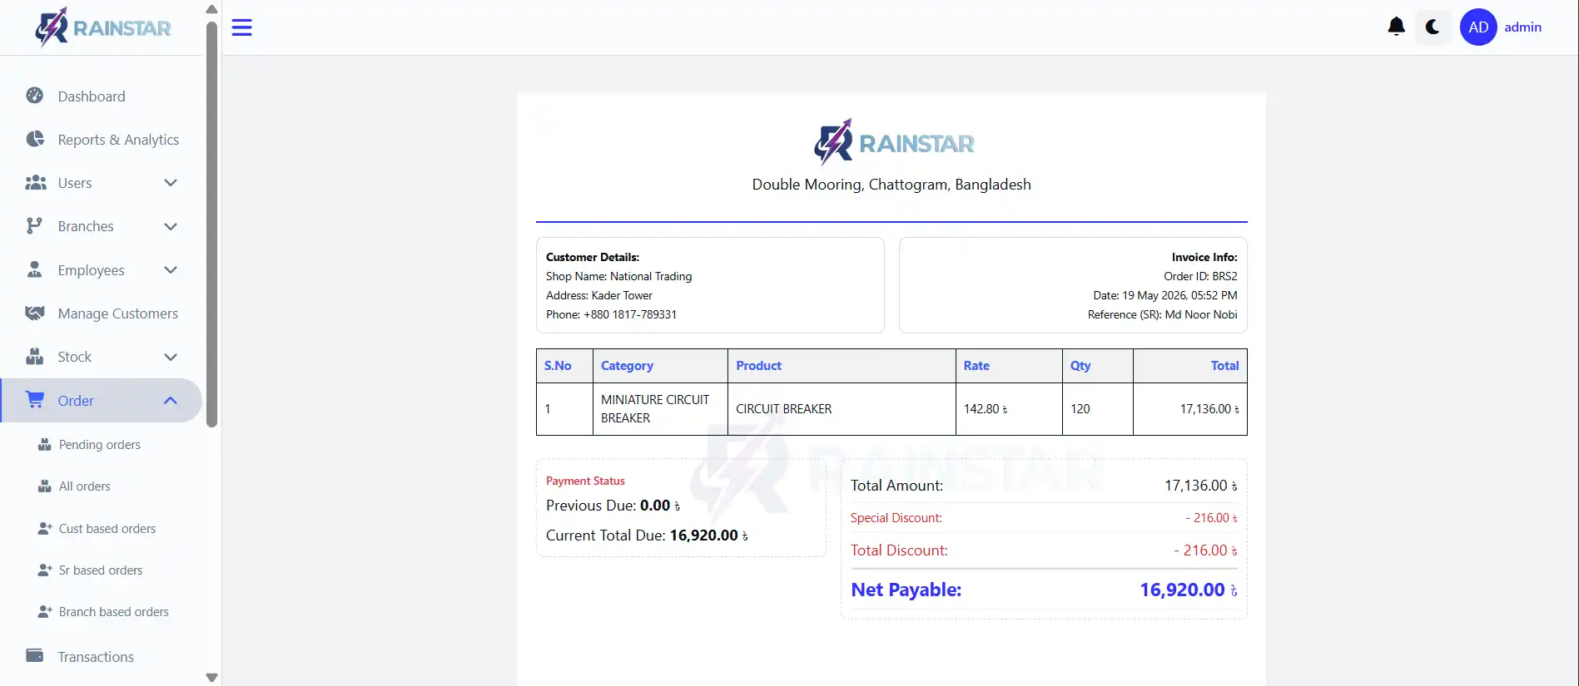Click the Net Payable 16,920.00 amount
This screenshot has width=1579, height=686.
1189,590
